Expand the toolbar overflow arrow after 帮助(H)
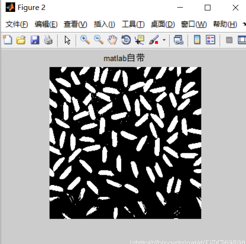 (244, 24)
